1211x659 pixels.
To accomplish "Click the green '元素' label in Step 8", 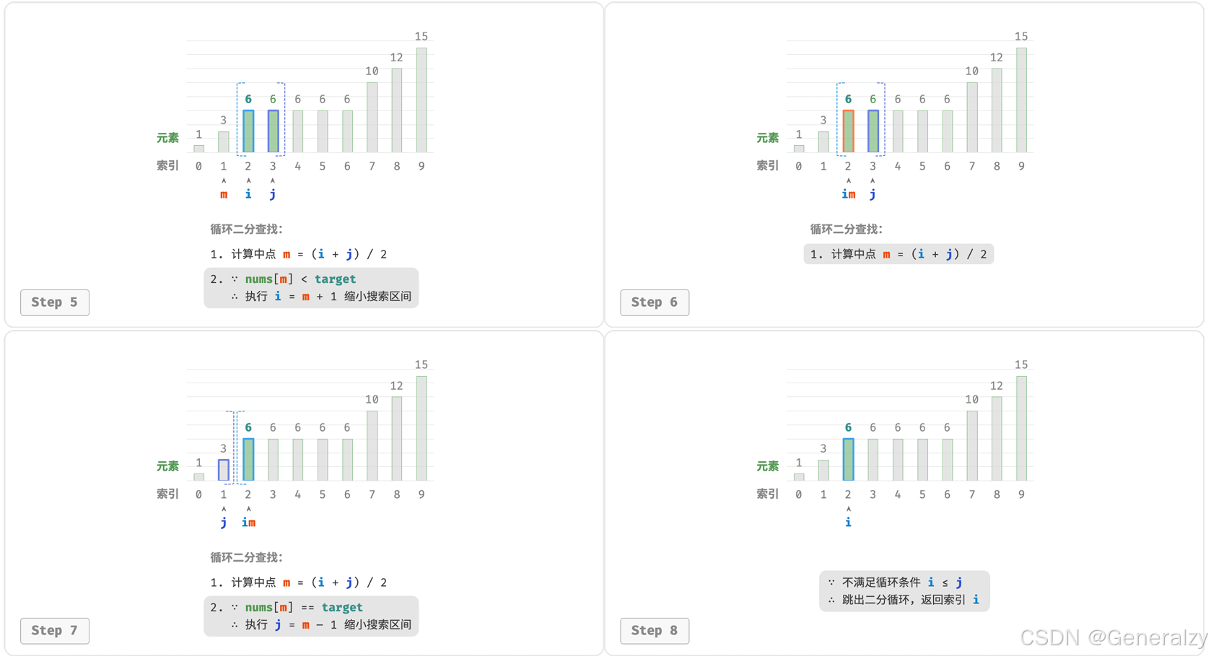I will tap(767, 466).
